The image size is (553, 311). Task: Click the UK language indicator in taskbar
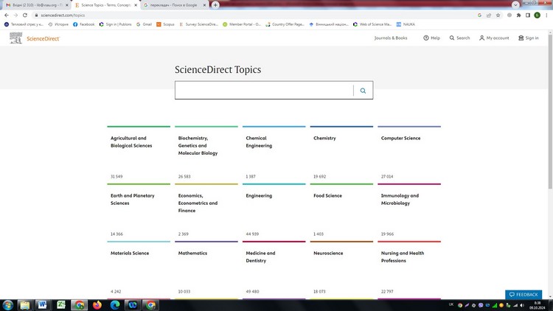tap(451, 304)
